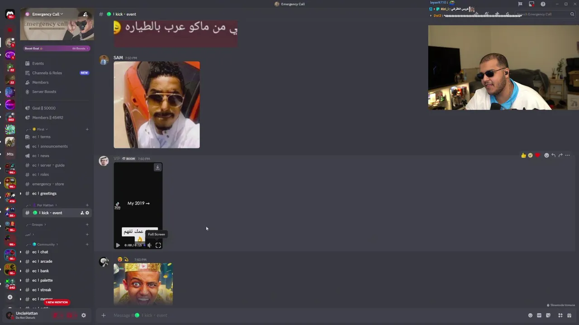
Task: Play the My 2019 video
Action: 118,245
